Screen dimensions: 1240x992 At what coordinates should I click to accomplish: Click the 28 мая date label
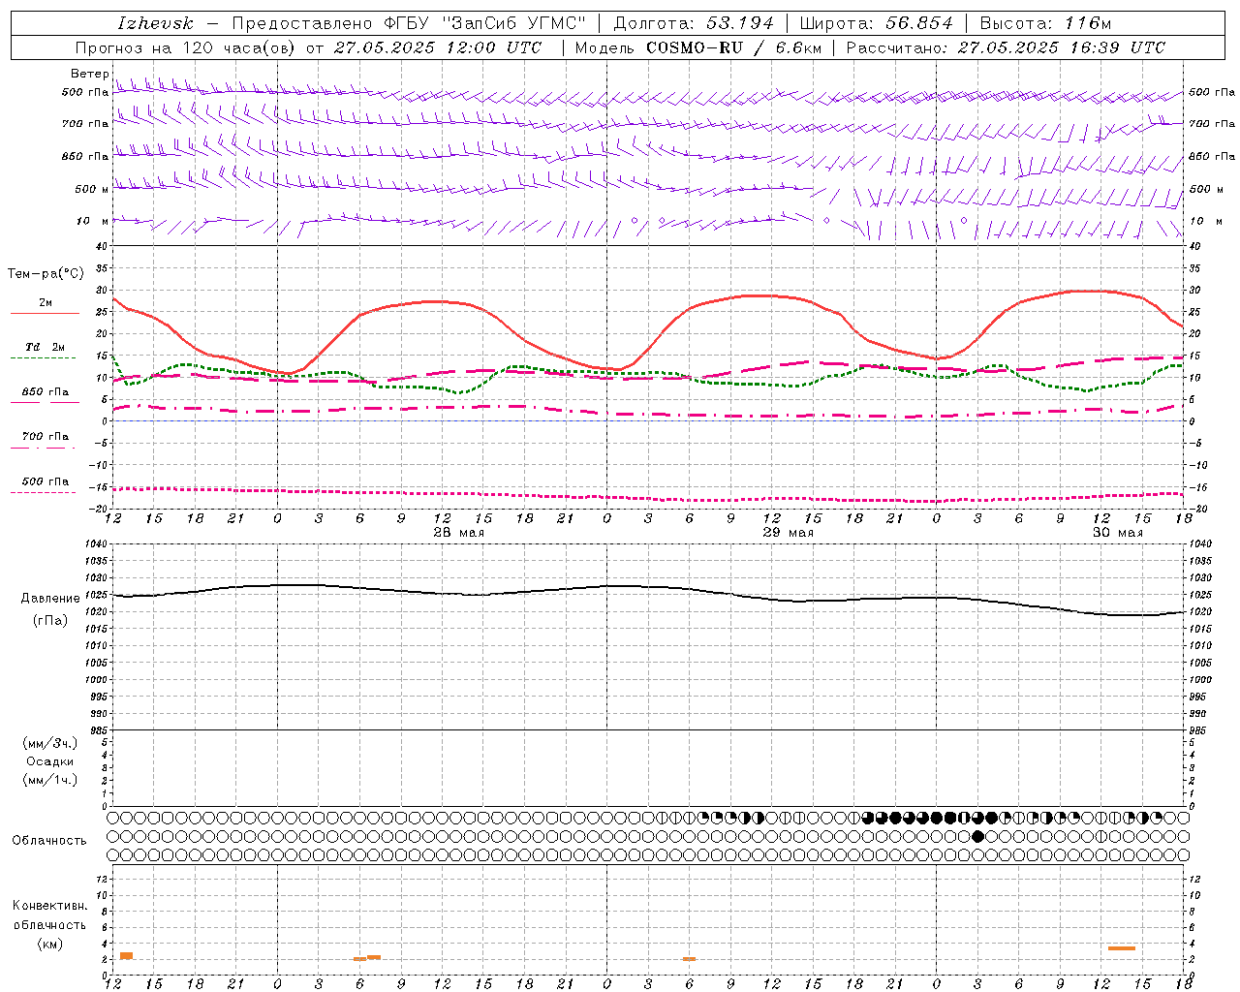click(459, 533)
